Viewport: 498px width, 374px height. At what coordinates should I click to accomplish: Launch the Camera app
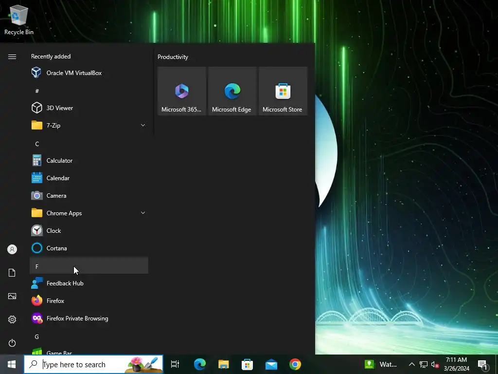[x=89, y=196]
